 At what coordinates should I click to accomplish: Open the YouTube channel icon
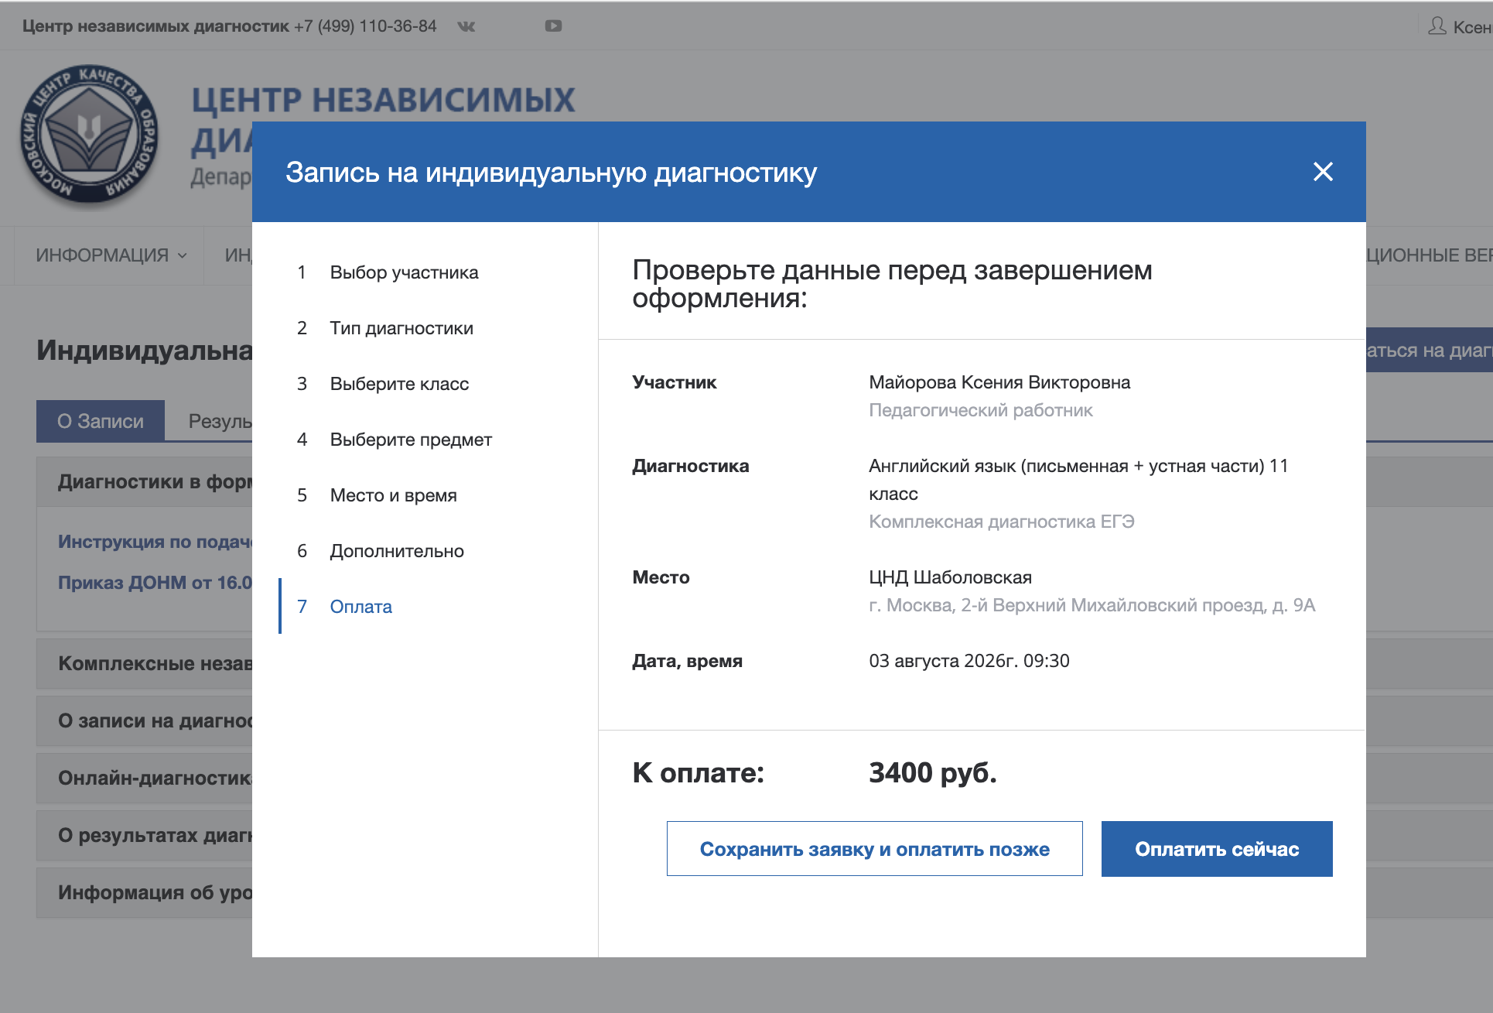click(553, 26)
